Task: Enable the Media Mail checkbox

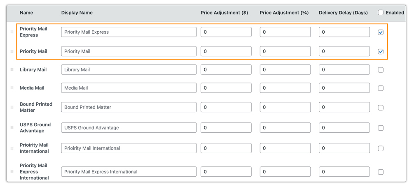Action: pyautogui.click(x=381, y=88)
